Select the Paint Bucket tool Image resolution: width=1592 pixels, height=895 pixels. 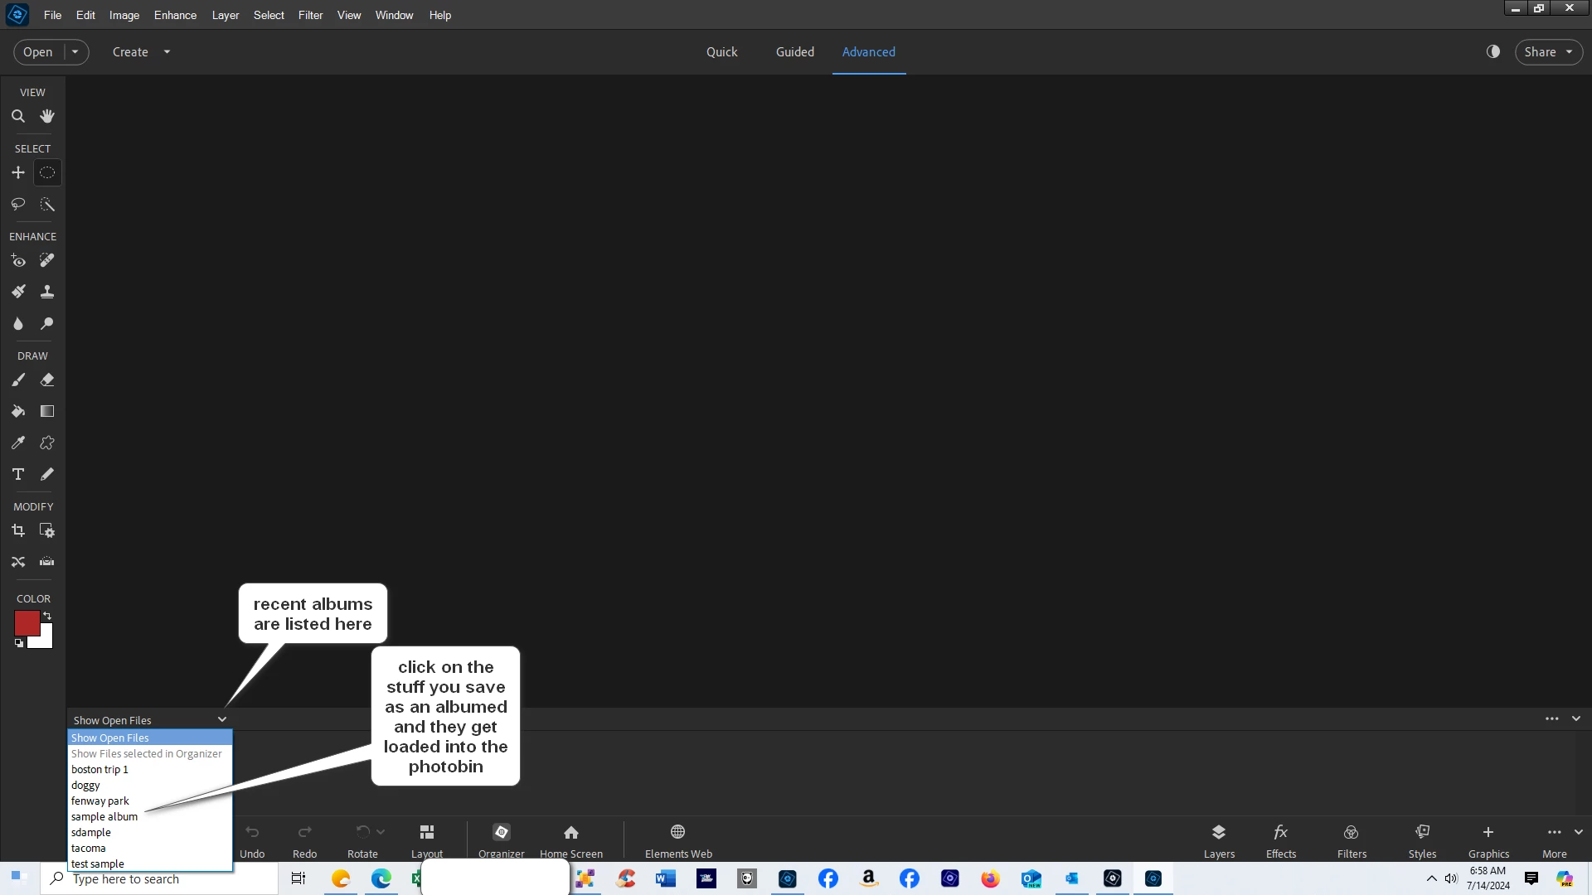click(x=17, y=411)
